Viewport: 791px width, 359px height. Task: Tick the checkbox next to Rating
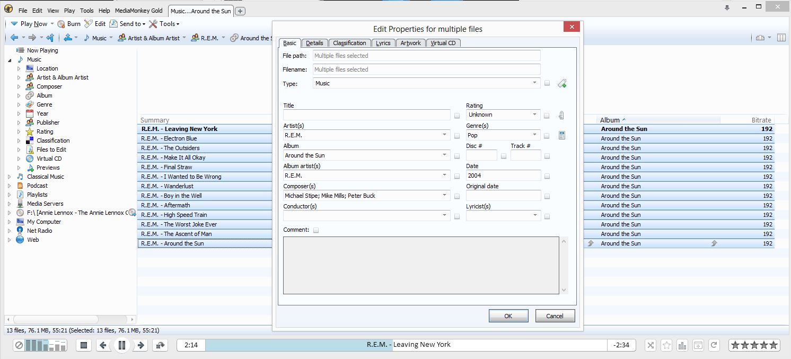[x=547, y=115]
